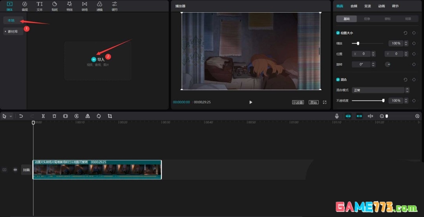Delete the selected clip
424x217 pixels.
point(54,116)
